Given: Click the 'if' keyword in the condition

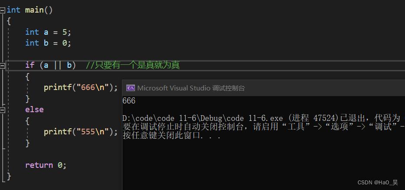Looking at the screenshot, I should (x=30, y=65).
